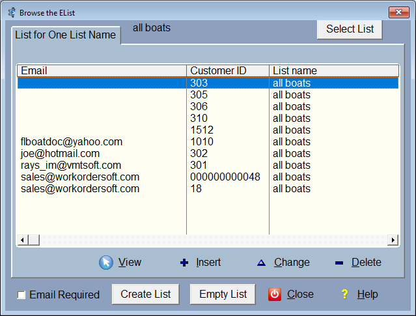Click the 'all boats' list name in row 305
This screenshot has width=416, height=316.
[x=292, y=95]
